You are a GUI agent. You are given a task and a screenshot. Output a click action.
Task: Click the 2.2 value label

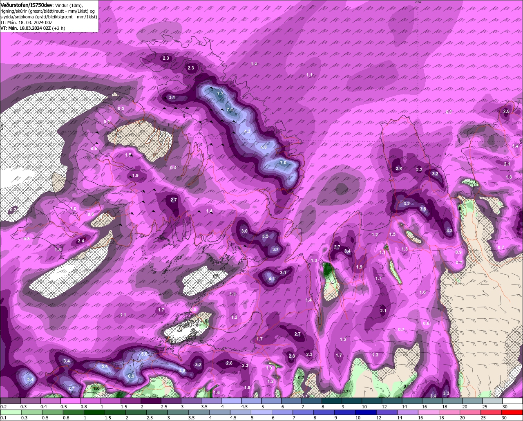pyautogui.click(x=419, y=170)
